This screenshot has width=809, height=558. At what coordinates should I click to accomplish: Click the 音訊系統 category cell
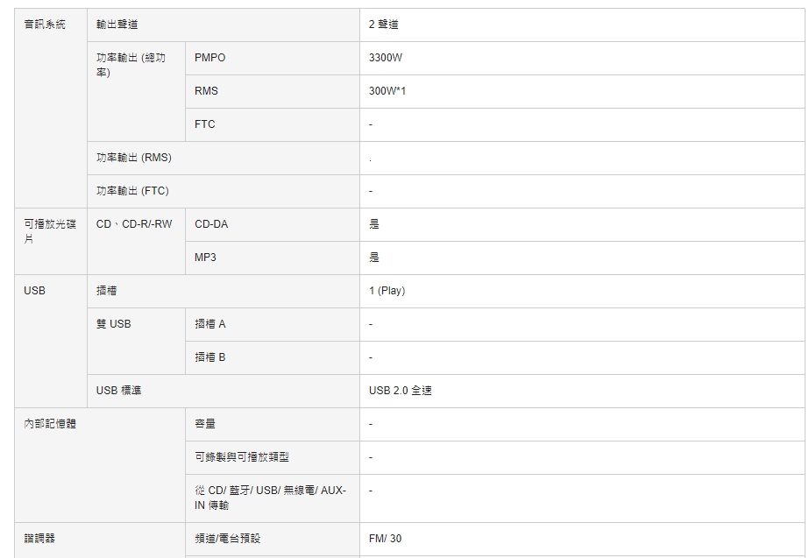(x=44, y=25)
